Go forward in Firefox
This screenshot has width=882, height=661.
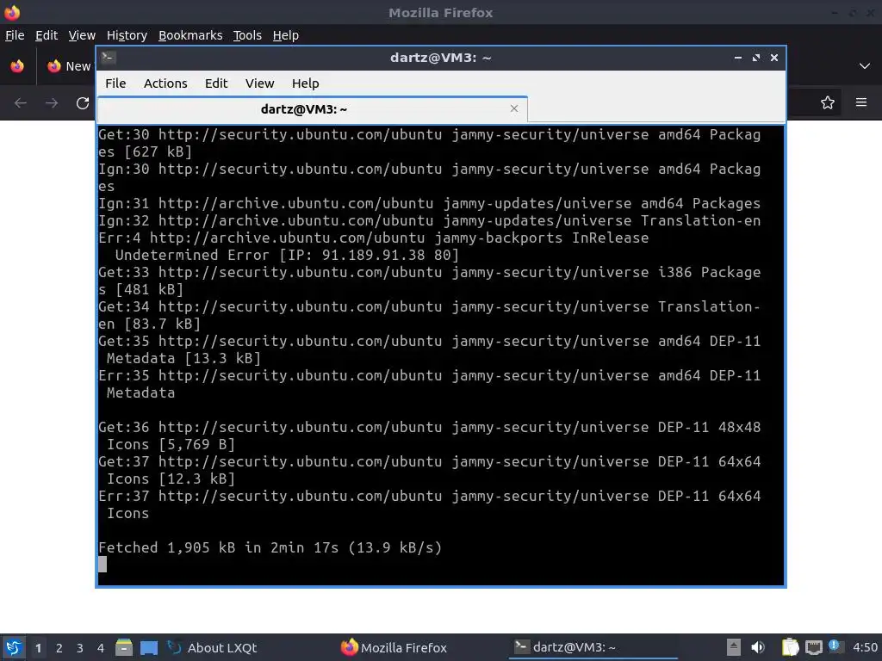click(52, 103)
